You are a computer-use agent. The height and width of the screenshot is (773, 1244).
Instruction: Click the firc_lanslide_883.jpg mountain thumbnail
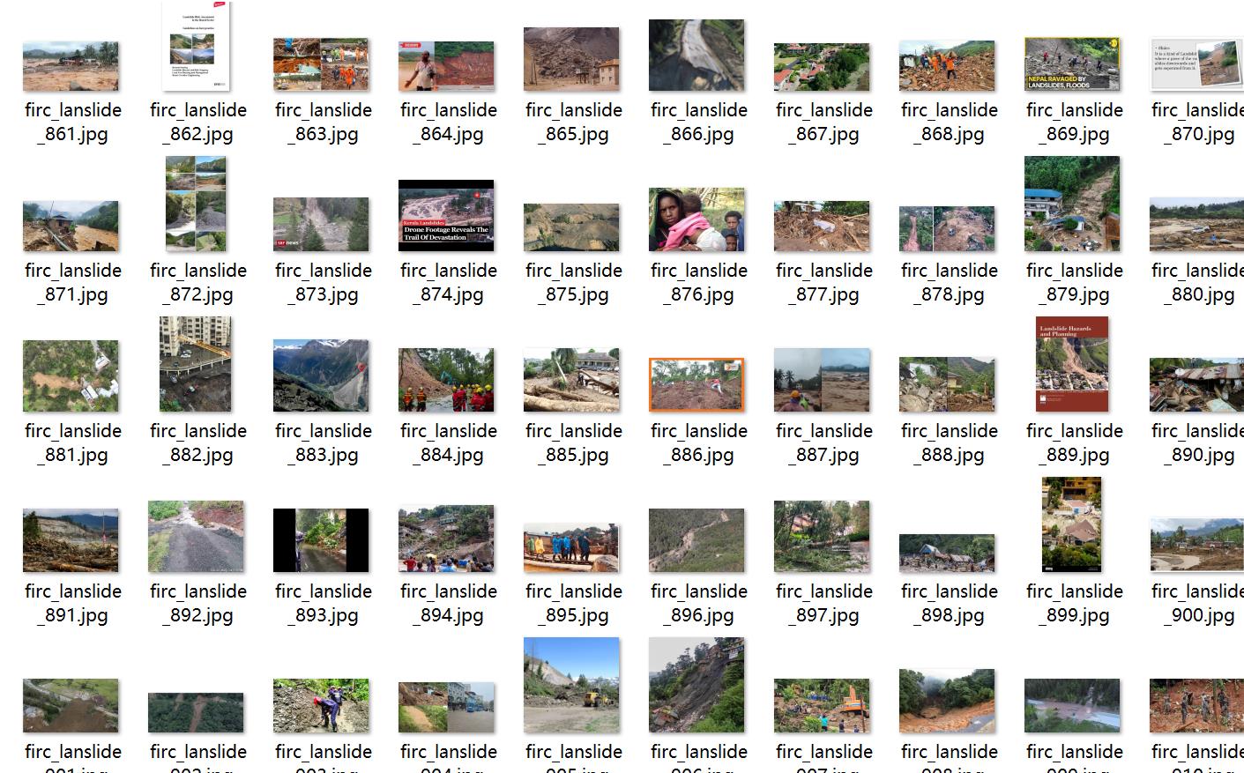(x=321, y=375)
